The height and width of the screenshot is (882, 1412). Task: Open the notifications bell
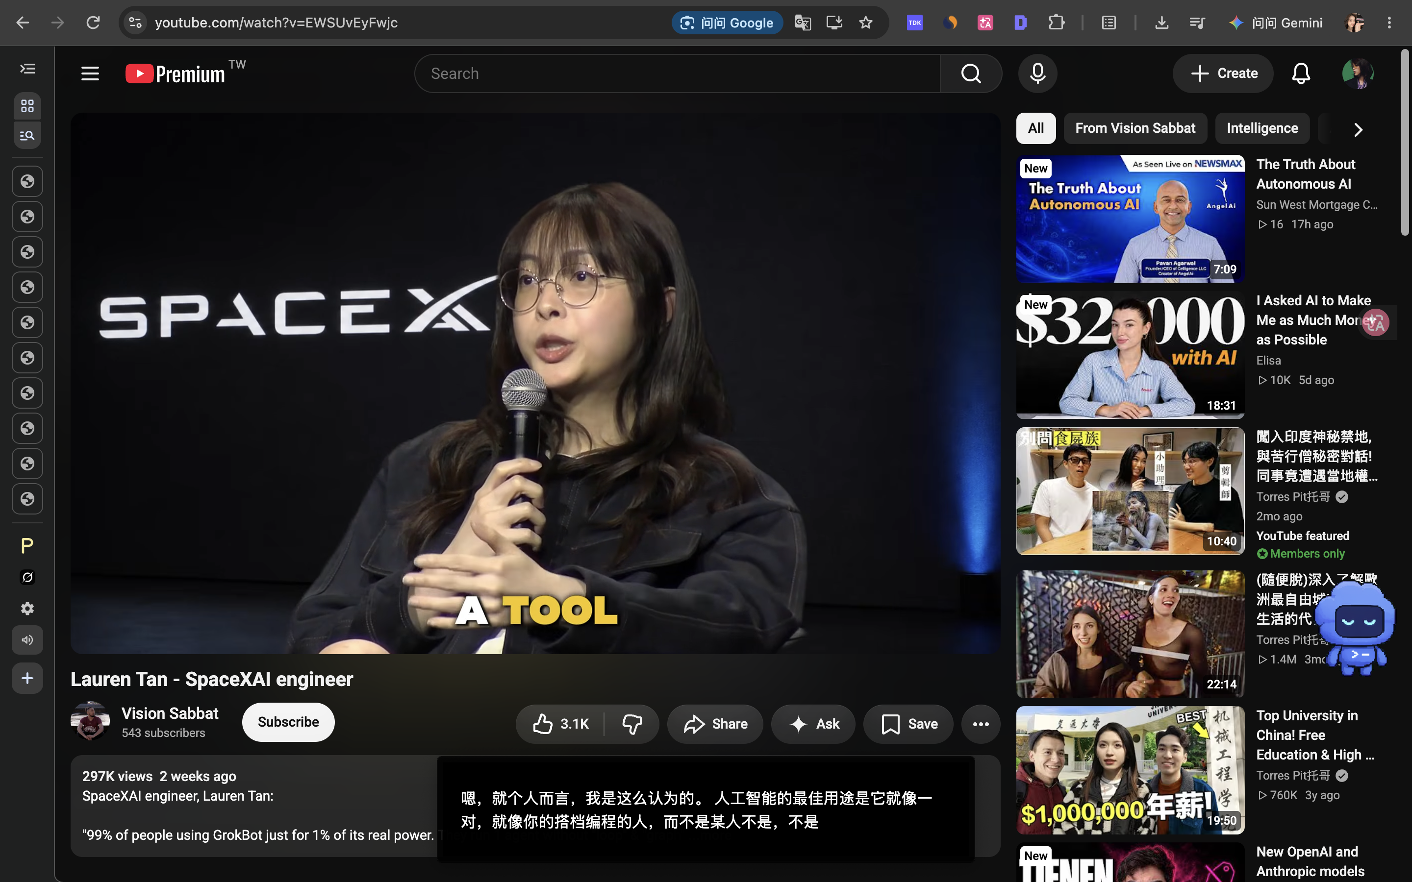click(x=1301, y=73)
